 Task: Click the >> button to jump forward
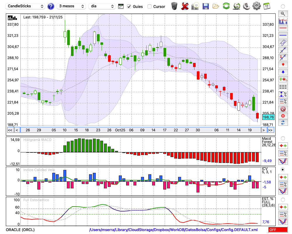click(271, 130)
